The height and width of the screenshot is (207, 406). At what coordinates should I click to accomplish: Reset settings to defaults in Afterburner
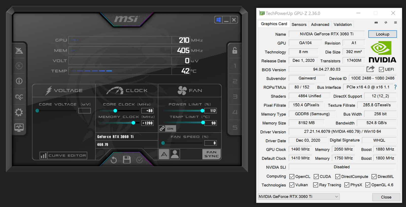(114, 160)
